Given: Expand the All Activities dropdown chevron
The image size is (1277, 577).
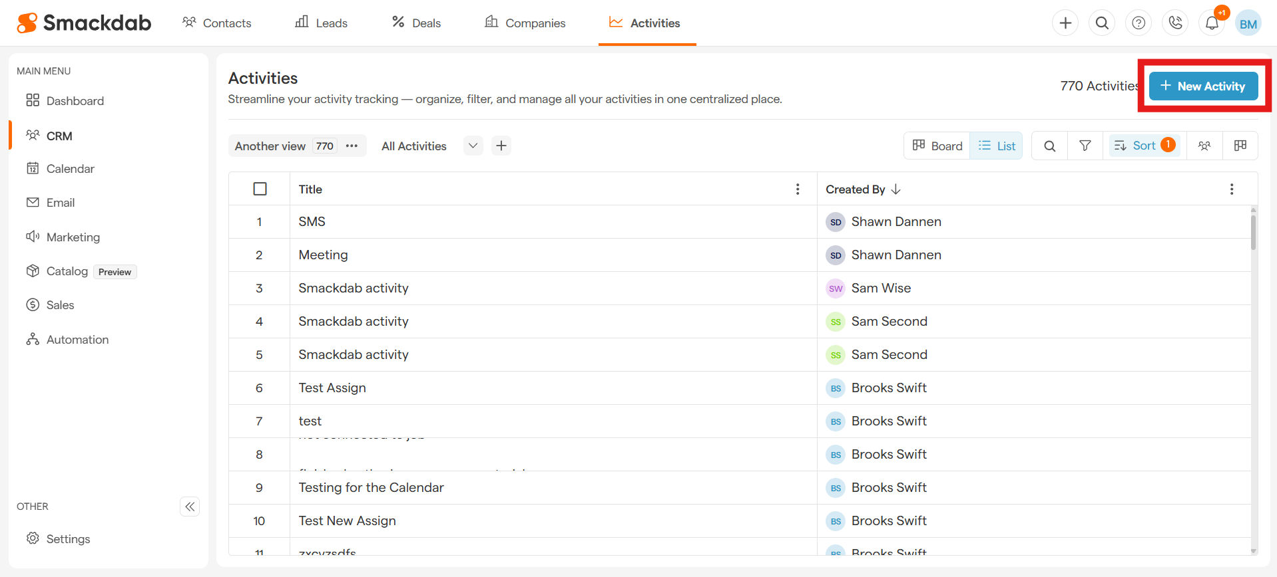Looking at the screenshot, I should (473, 146).
